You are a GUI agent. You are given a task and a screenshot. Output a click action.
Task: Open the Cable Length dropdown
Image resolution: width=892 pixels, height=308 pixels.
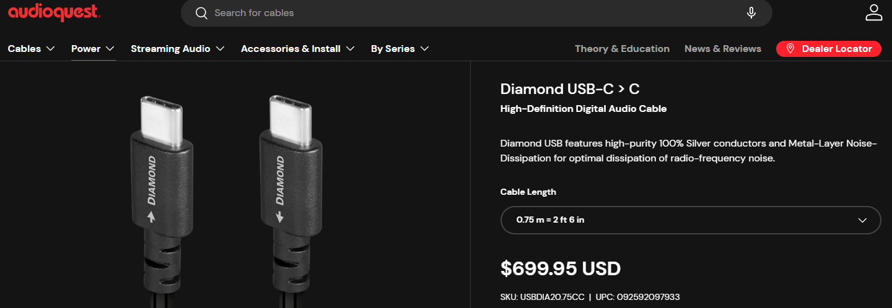coord(690,220)
